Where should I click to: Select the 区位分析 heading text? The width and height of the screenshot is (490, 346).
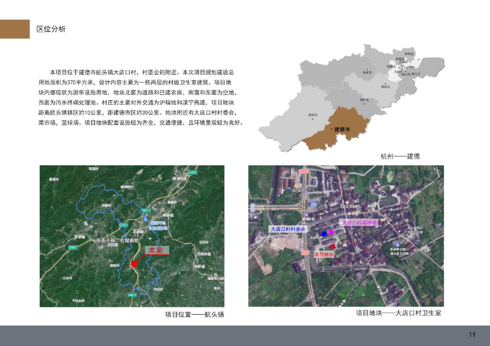[51, 29]
